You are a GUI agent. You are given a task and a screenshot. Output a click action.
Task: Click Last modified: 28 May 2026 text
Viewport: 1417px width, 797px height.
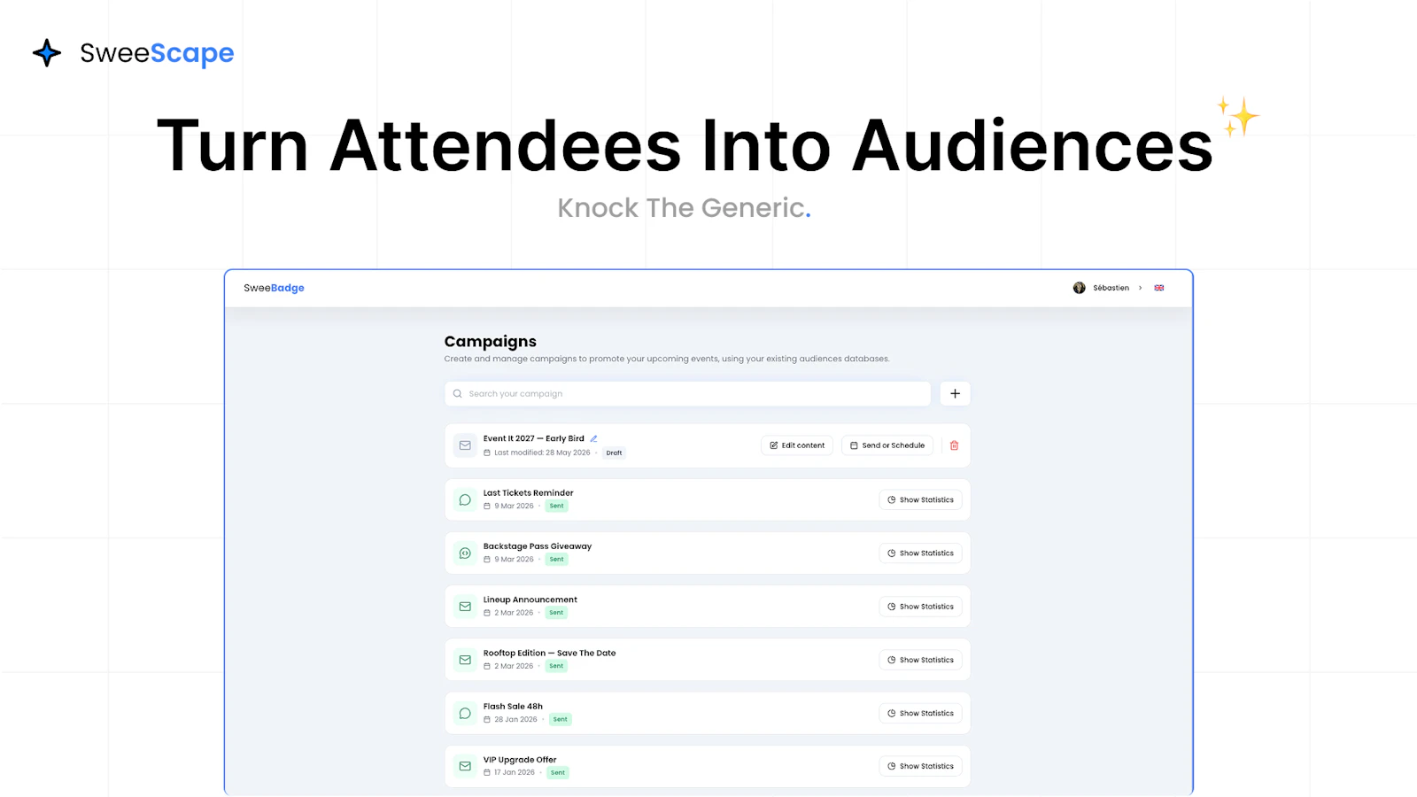(x=542, y=453)
